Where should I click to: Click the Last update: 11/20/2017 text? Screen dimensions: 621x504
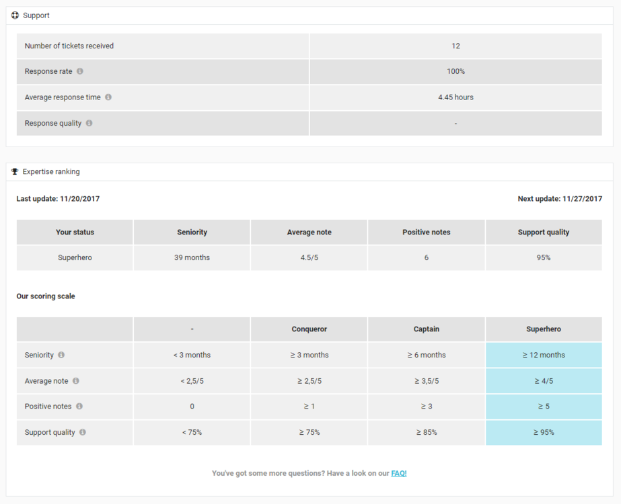[58, 199]
